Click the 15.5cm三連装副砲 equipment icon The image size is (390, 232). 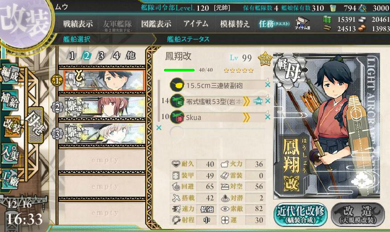pos(177,85)
